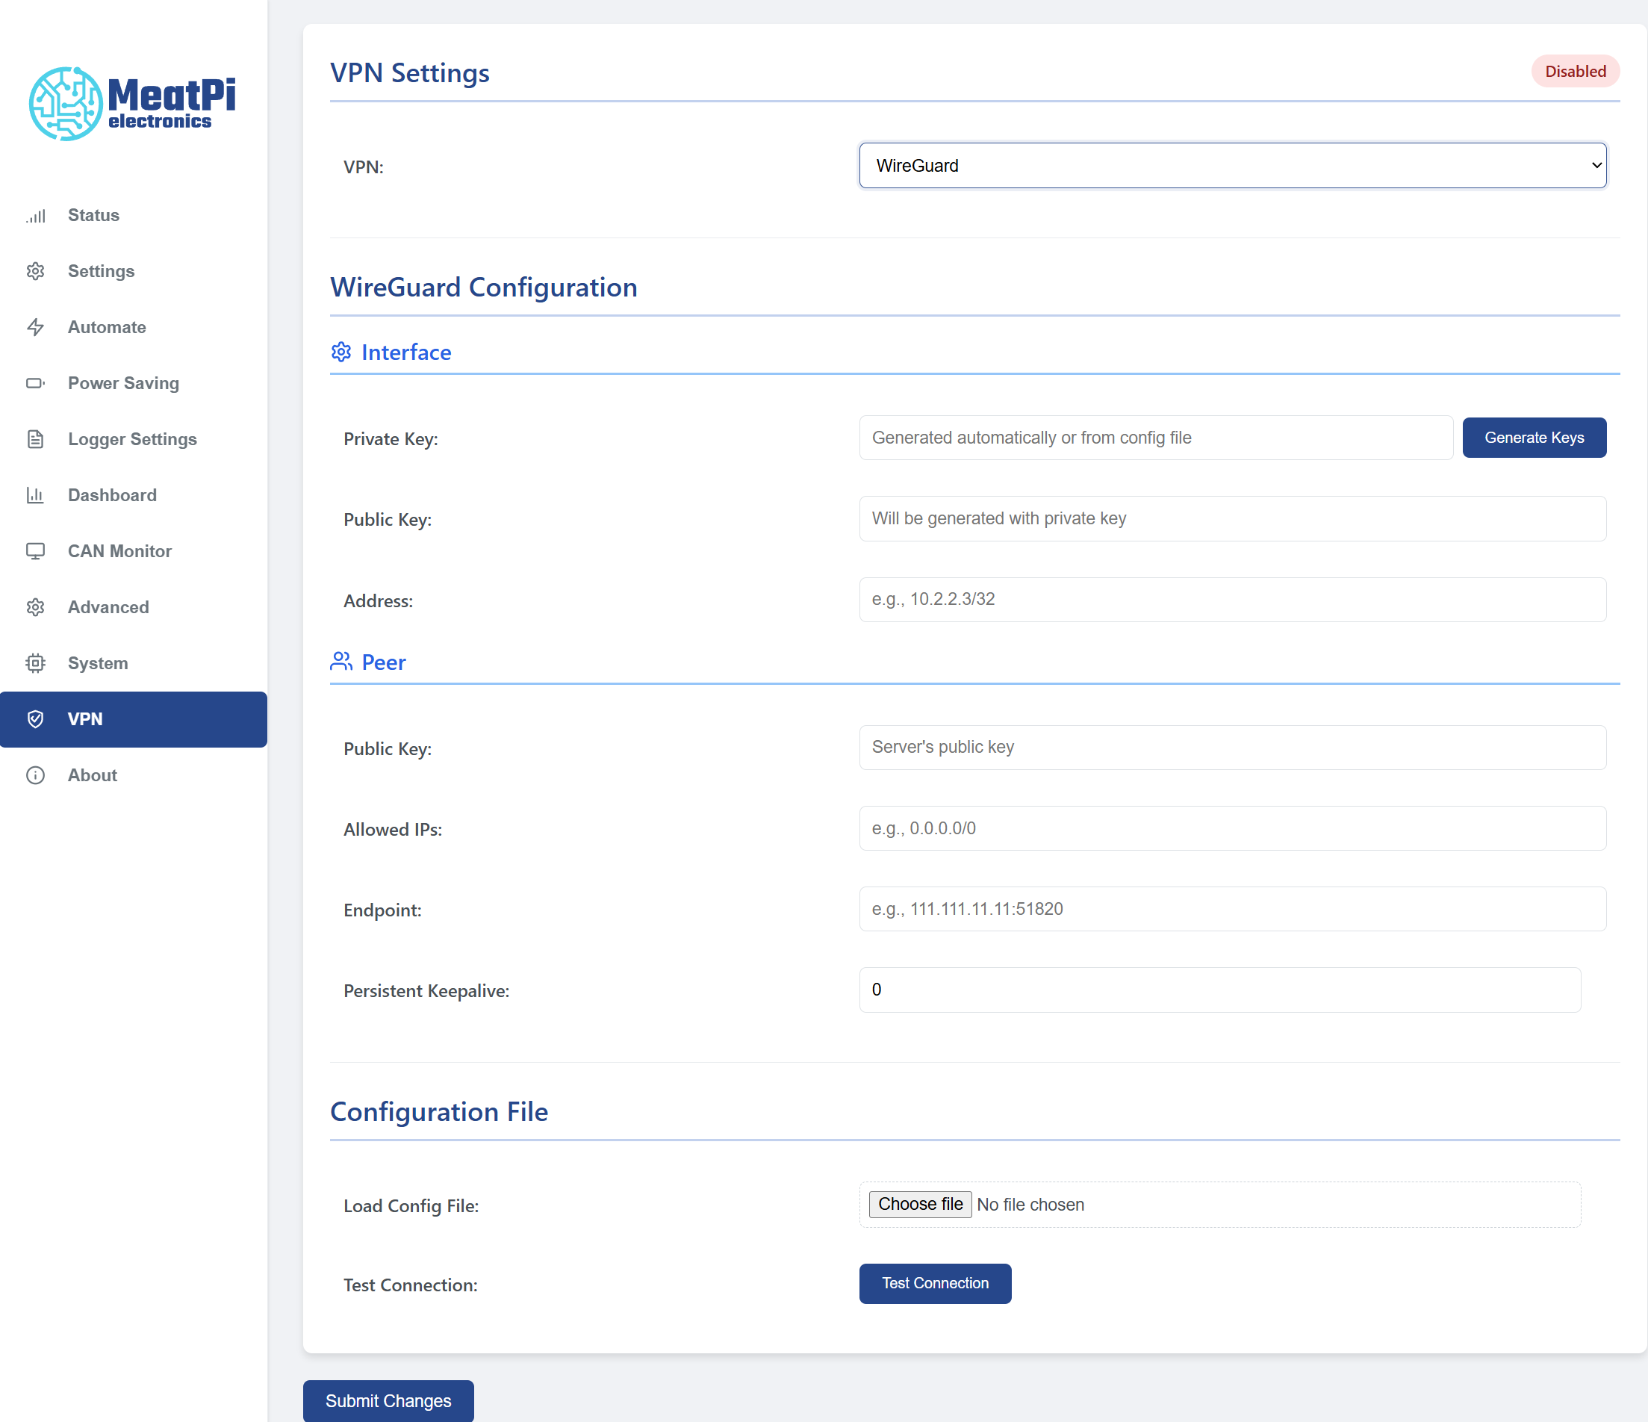Click the Test Connection button
Screen dimensions: 1648x1422
click(935, 1283)
